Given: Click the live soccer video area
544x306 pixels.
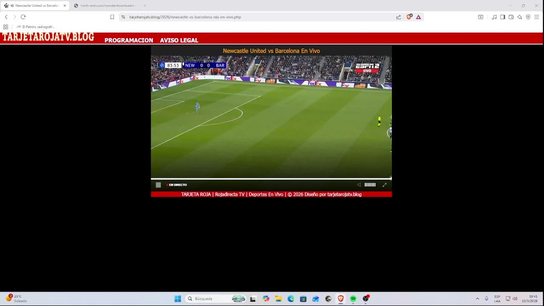Looking at the screenshot, I should (x=271, y=116).
